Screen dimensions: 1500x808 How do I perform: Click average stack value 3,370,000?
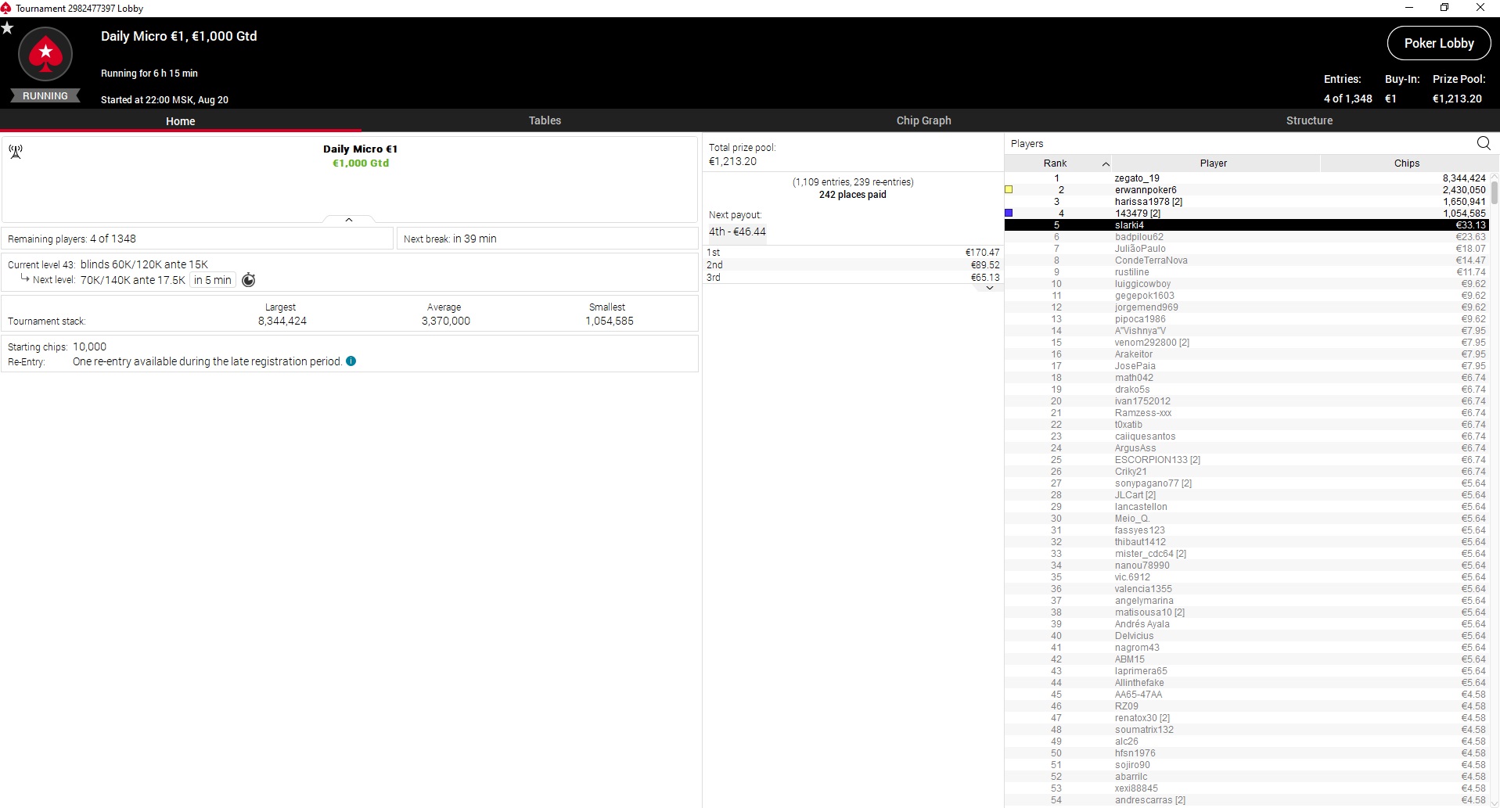pyautogui.click(x=446, y=321)
